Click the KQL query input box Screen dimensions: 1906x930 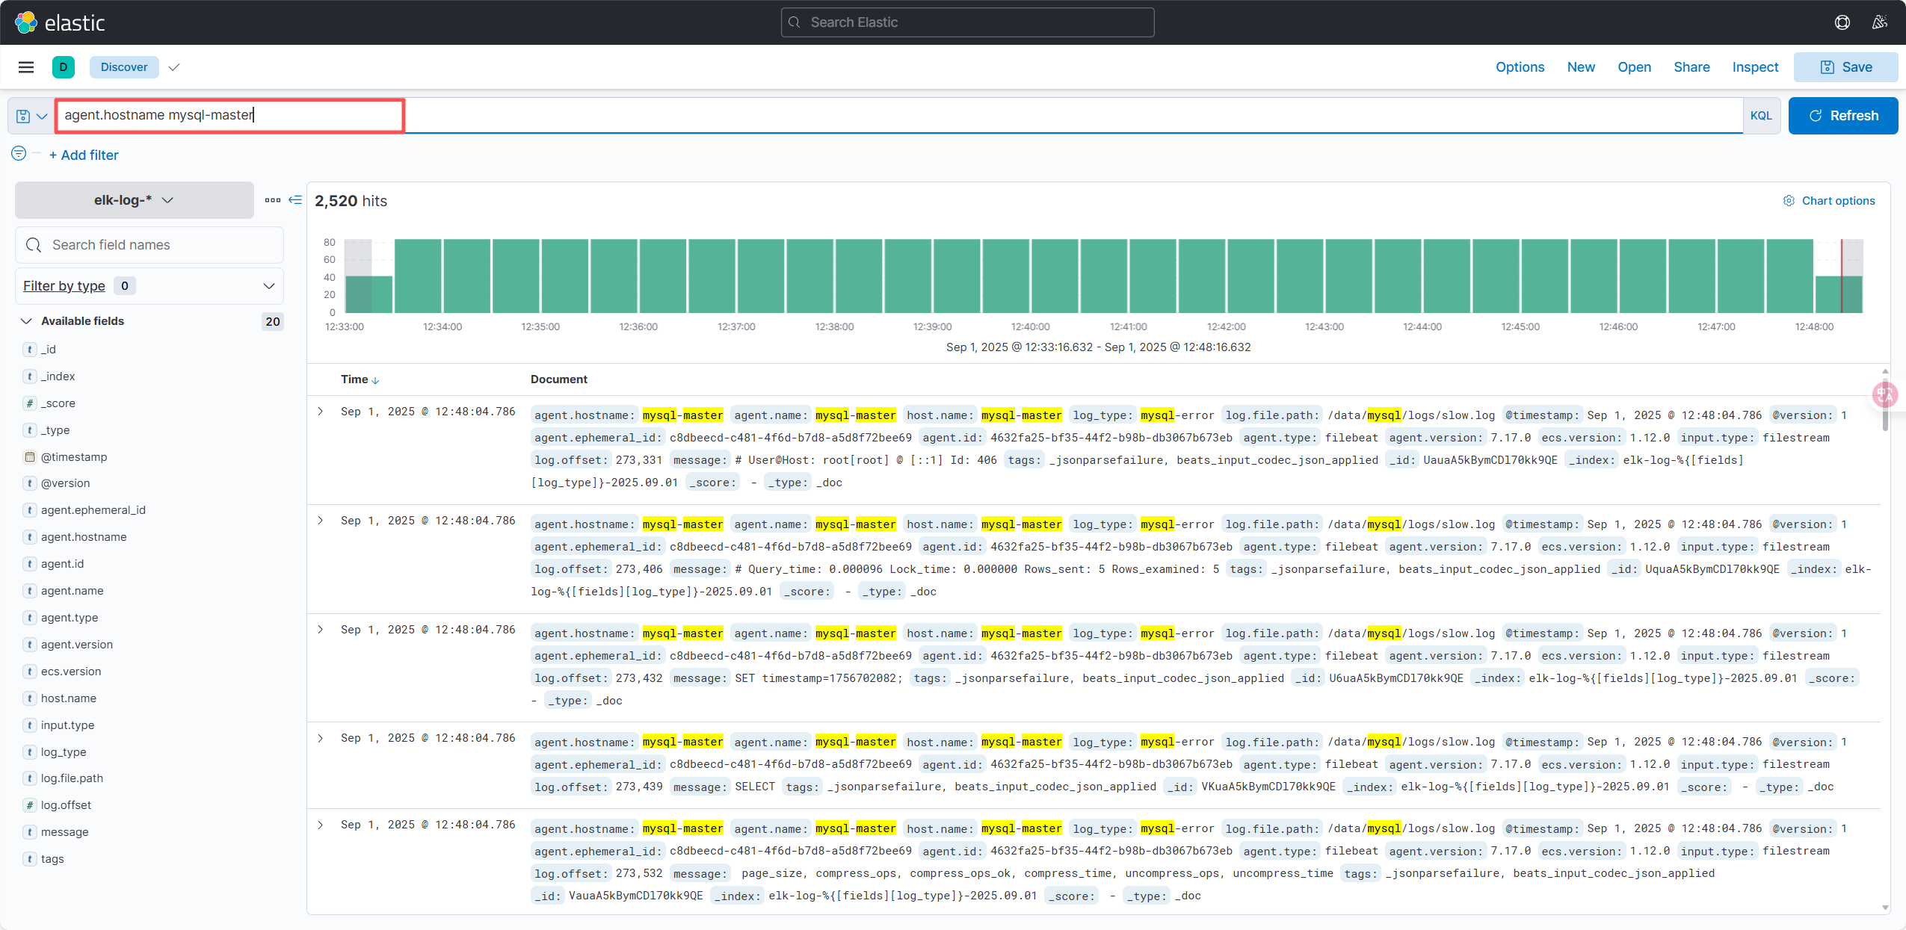pyautogui.click(x=899, y=115)
